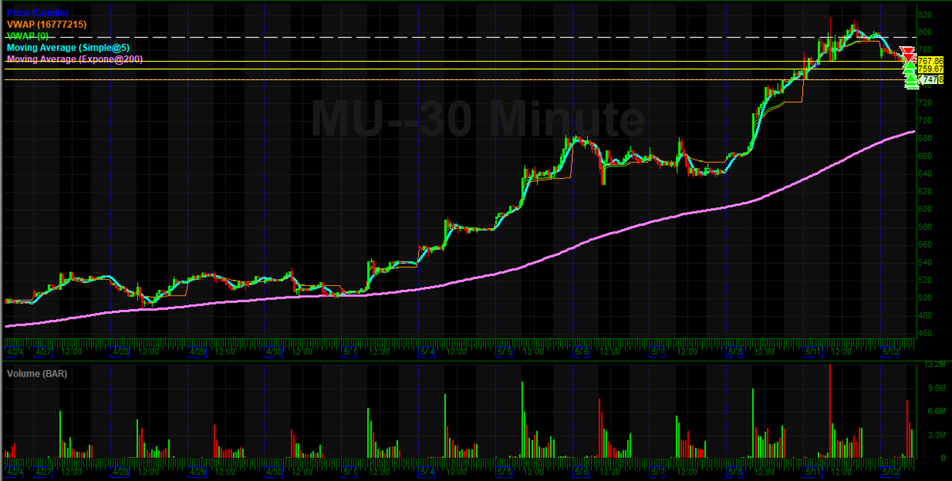Click the 5/11 date on volume panel axis

coord(812,471)
